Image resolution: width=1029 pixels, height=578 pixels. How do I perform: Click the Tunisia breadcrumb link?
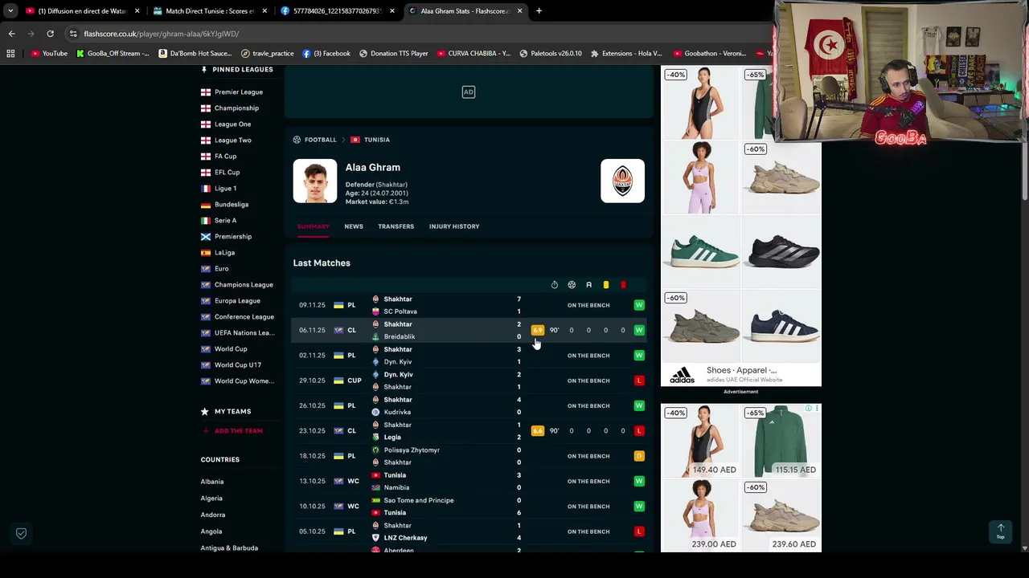(376, 140)
